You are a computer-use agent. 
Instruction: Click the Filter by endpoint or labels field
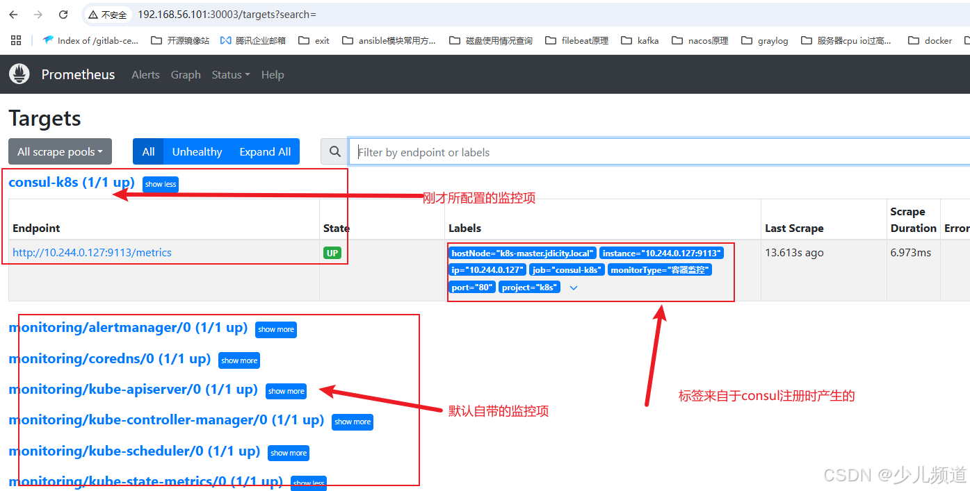(659, 151)
